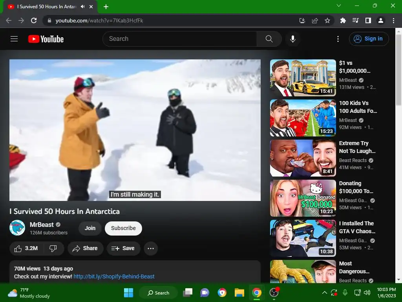The image size is (402, 302).
Task: Toggle Chrome side panel icon
Action: pyautogui.click(x=368, y=20)
